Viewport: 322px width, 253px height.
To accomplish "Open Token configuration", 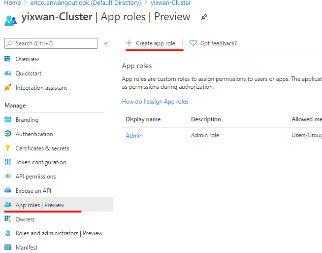I will point(41,162).
